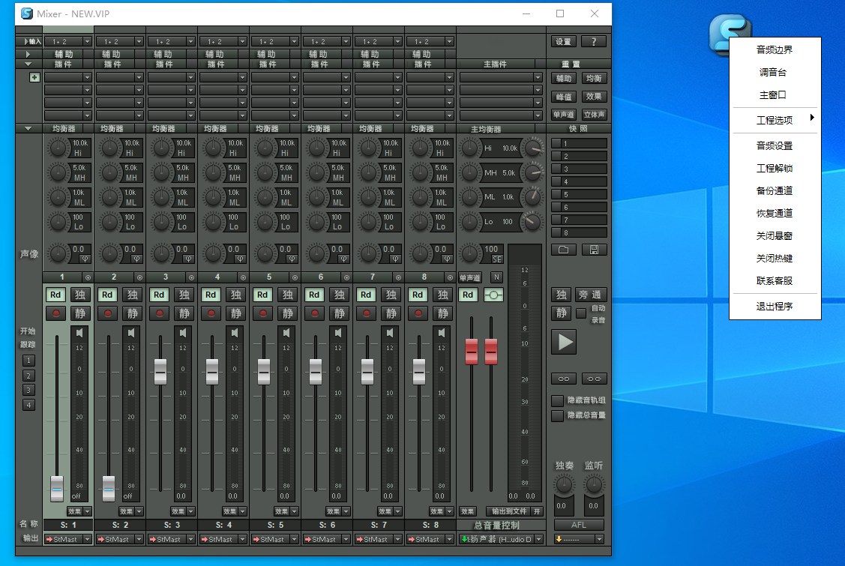Click the large play button
This screenshot has width=845, height=566.
(x=564, y=342)
